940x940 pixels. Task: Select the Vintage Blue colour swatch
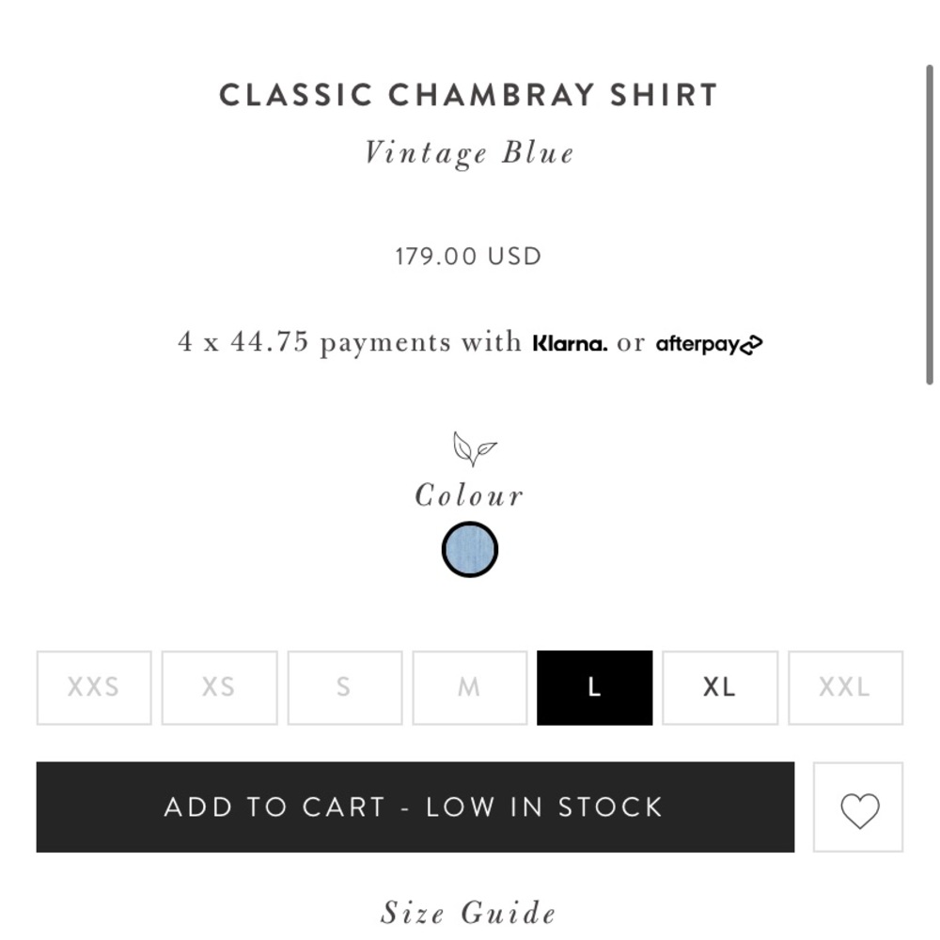coord(470,550)
